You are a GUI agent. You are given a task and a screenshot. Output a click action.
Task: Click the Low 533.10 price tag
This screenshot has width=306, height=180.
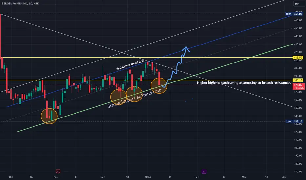294,121
